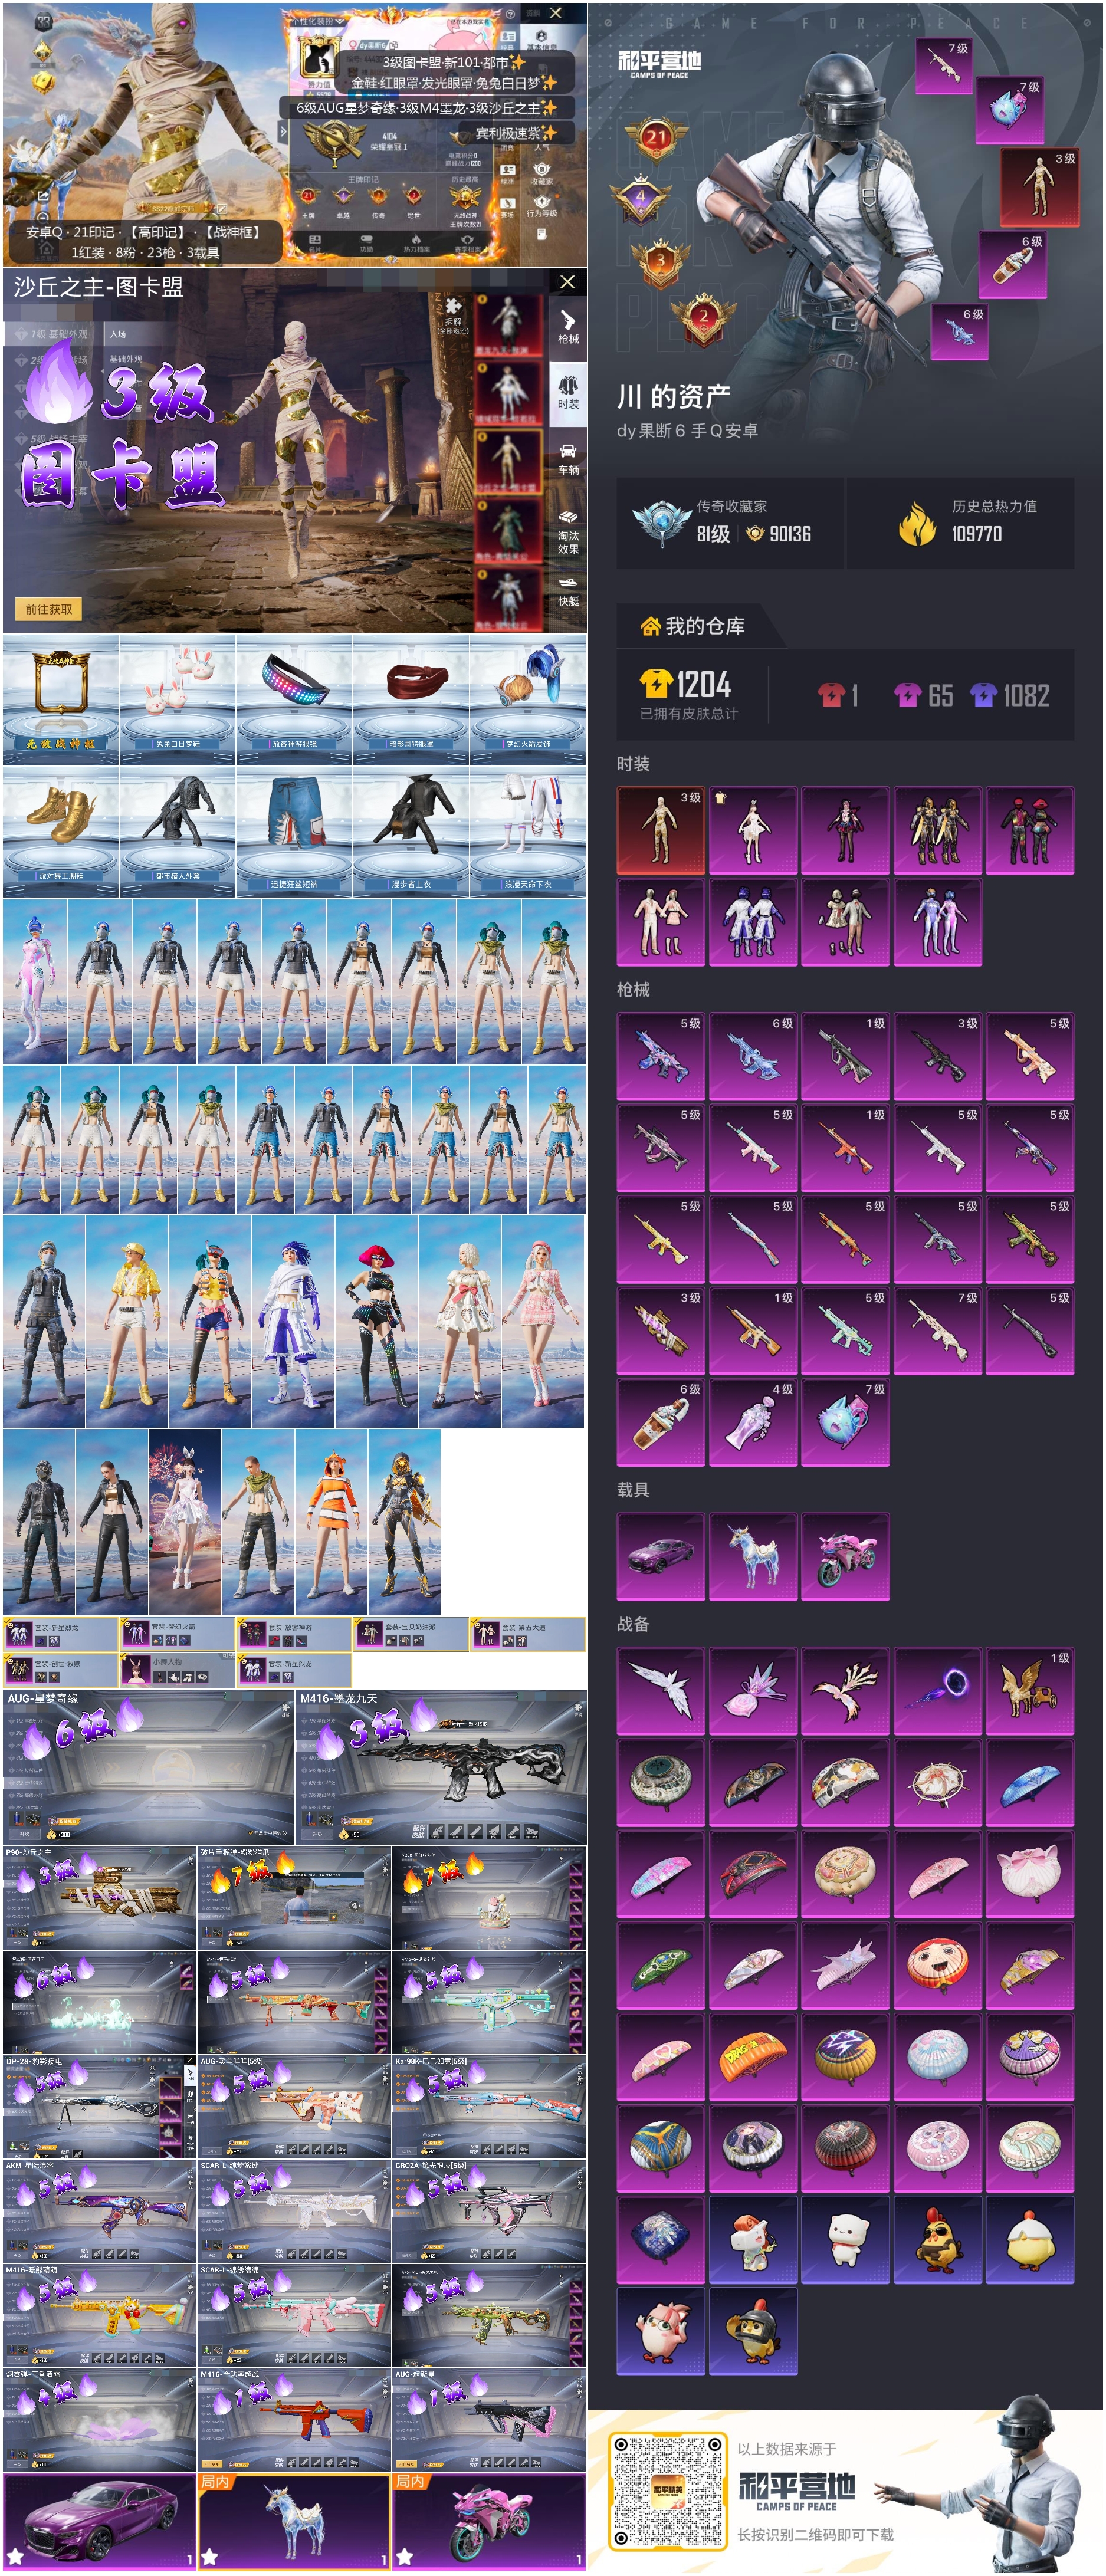Click the purple sports car under 载具
1106x2576 pixels.
[661, 1556]
